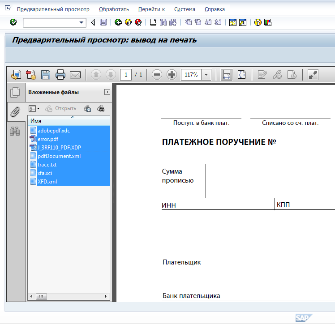Open the SAP window menu icon
This screenshot has height=324, width=335.
click(8, 8)
